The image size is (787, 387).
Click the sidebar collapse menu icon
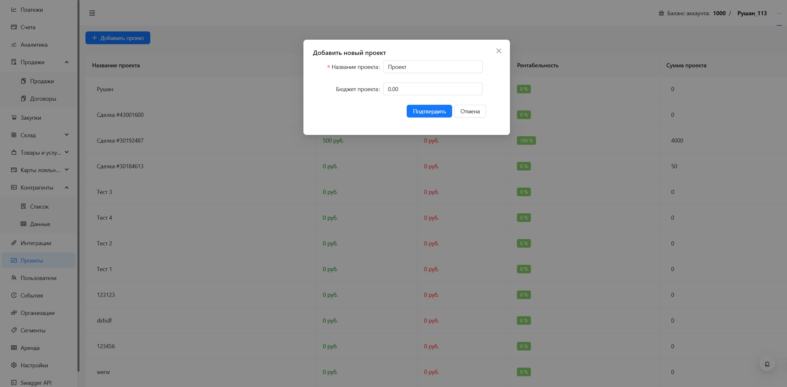coord(92,13)
